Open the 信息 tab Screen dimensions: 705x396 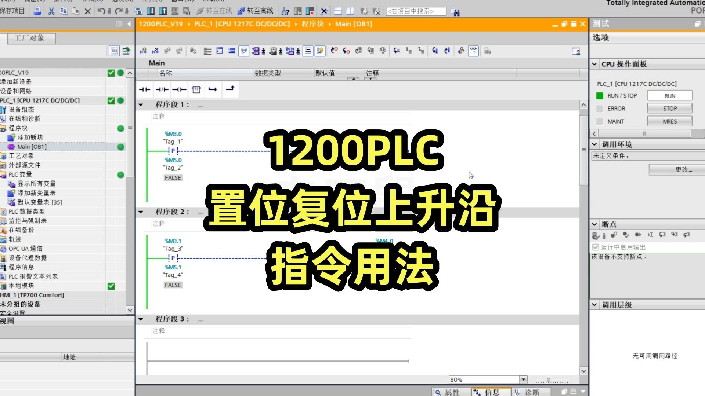[x=491, y=392]
